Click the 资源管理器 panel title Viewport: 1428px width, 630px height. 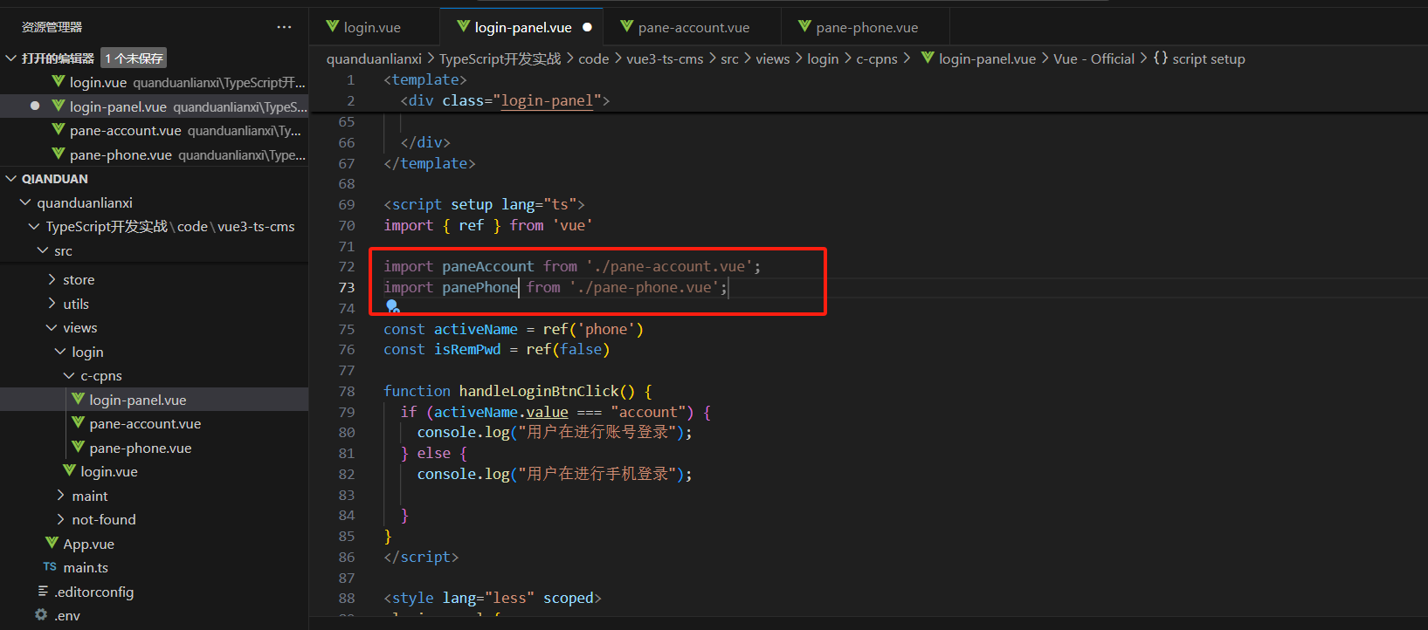(x=52, y=27)
